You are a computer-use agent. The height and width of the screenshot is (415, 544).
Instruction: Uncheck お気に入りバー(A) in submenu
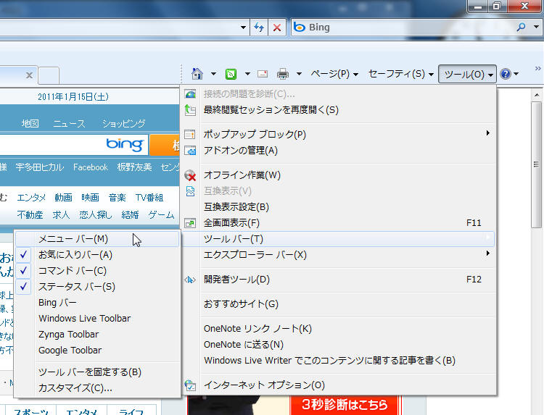point(97,255)
